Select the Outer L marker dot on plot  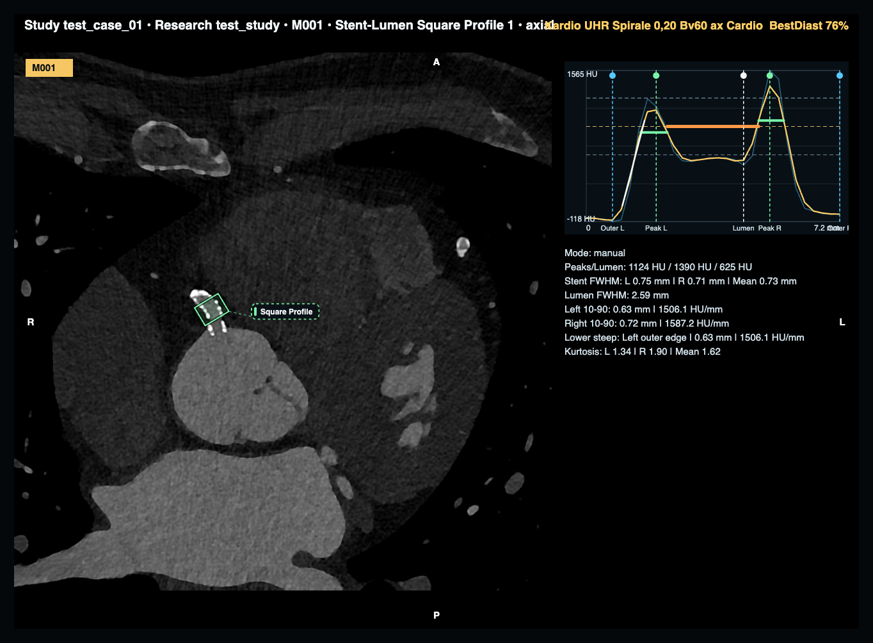click(613, 76)
